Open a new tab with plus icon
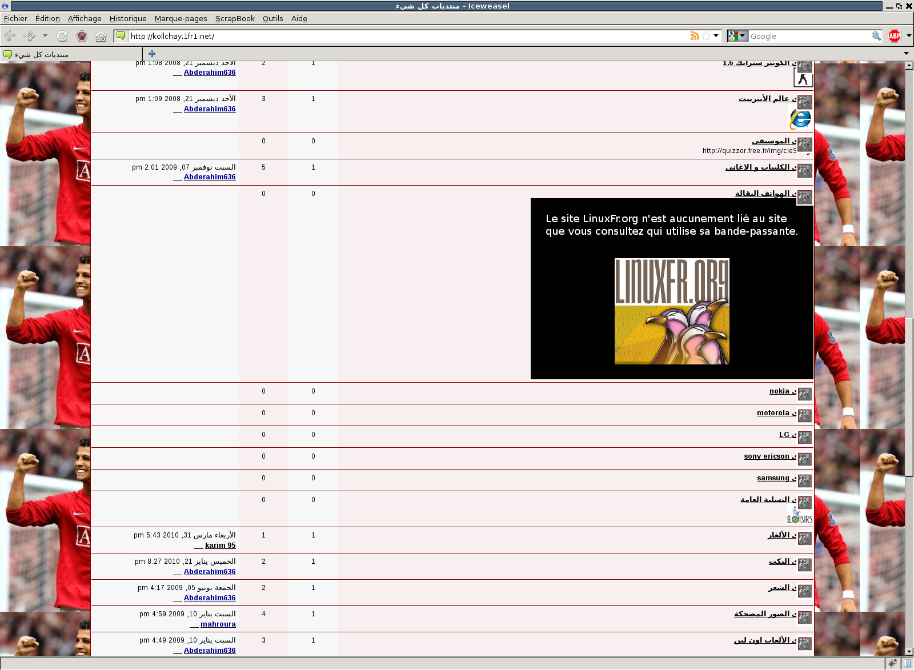914x670 pixels. 152,54
